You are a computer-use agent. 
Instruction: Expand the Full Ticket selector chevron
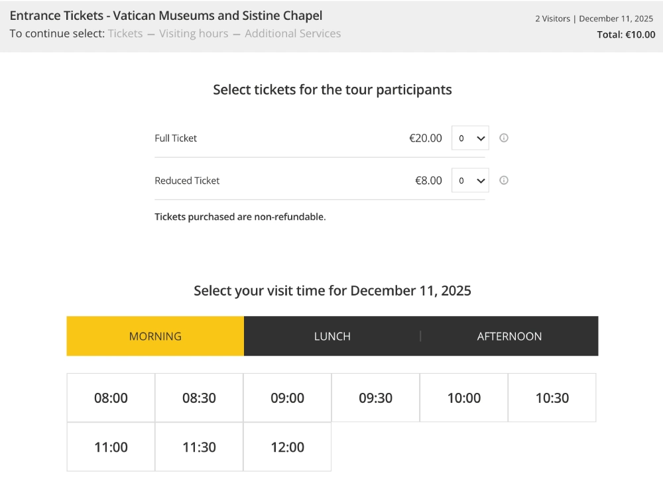pos(481,138)
